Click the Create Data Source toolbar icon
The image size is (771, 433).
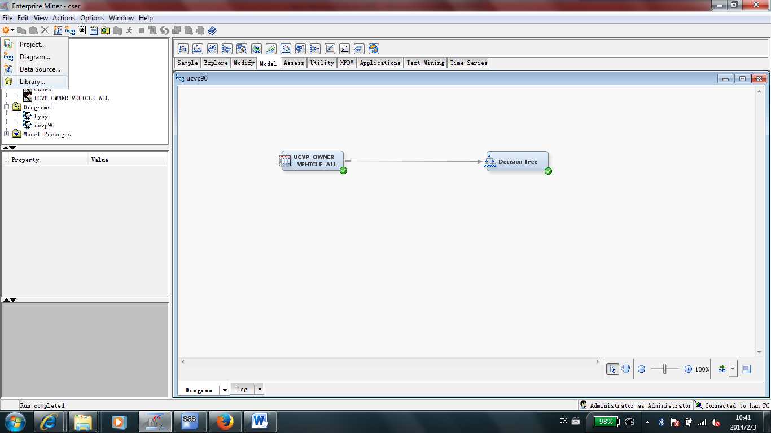tap(58, 30)
